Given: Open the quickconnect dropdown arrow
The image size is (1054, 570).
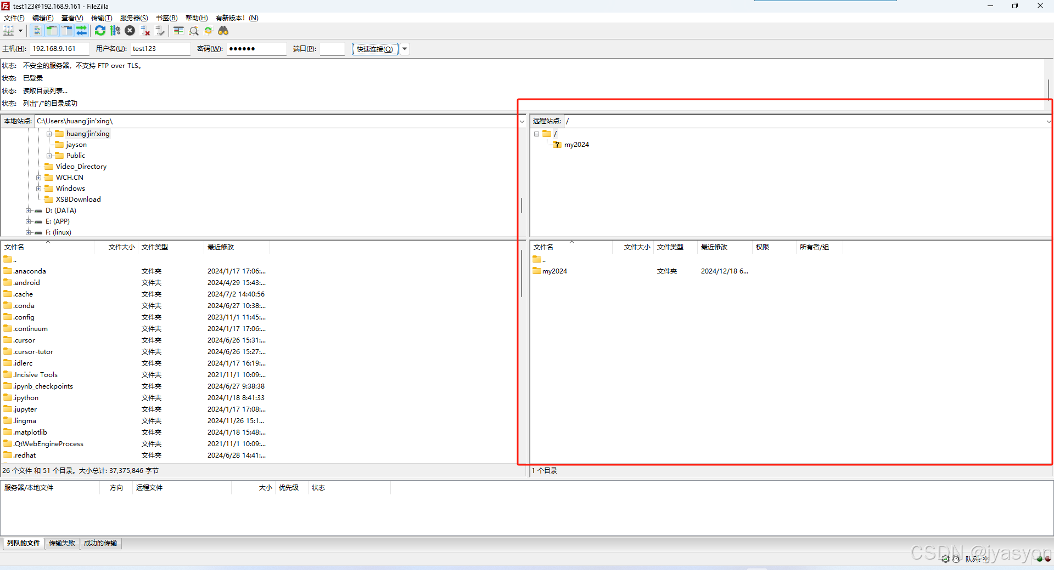Looking at the screenshot, I should pyautogui.click(x=405, y=49).
